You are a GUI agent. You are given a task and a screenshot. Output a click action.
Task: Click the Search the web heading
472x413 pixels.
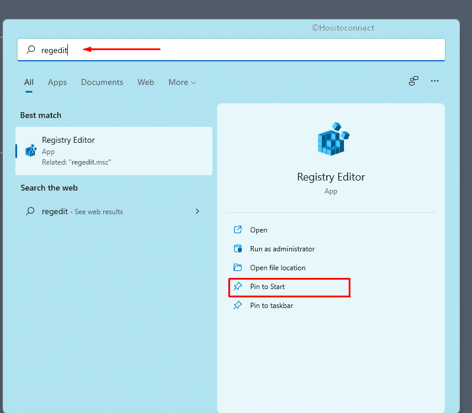tap(49, 188)
